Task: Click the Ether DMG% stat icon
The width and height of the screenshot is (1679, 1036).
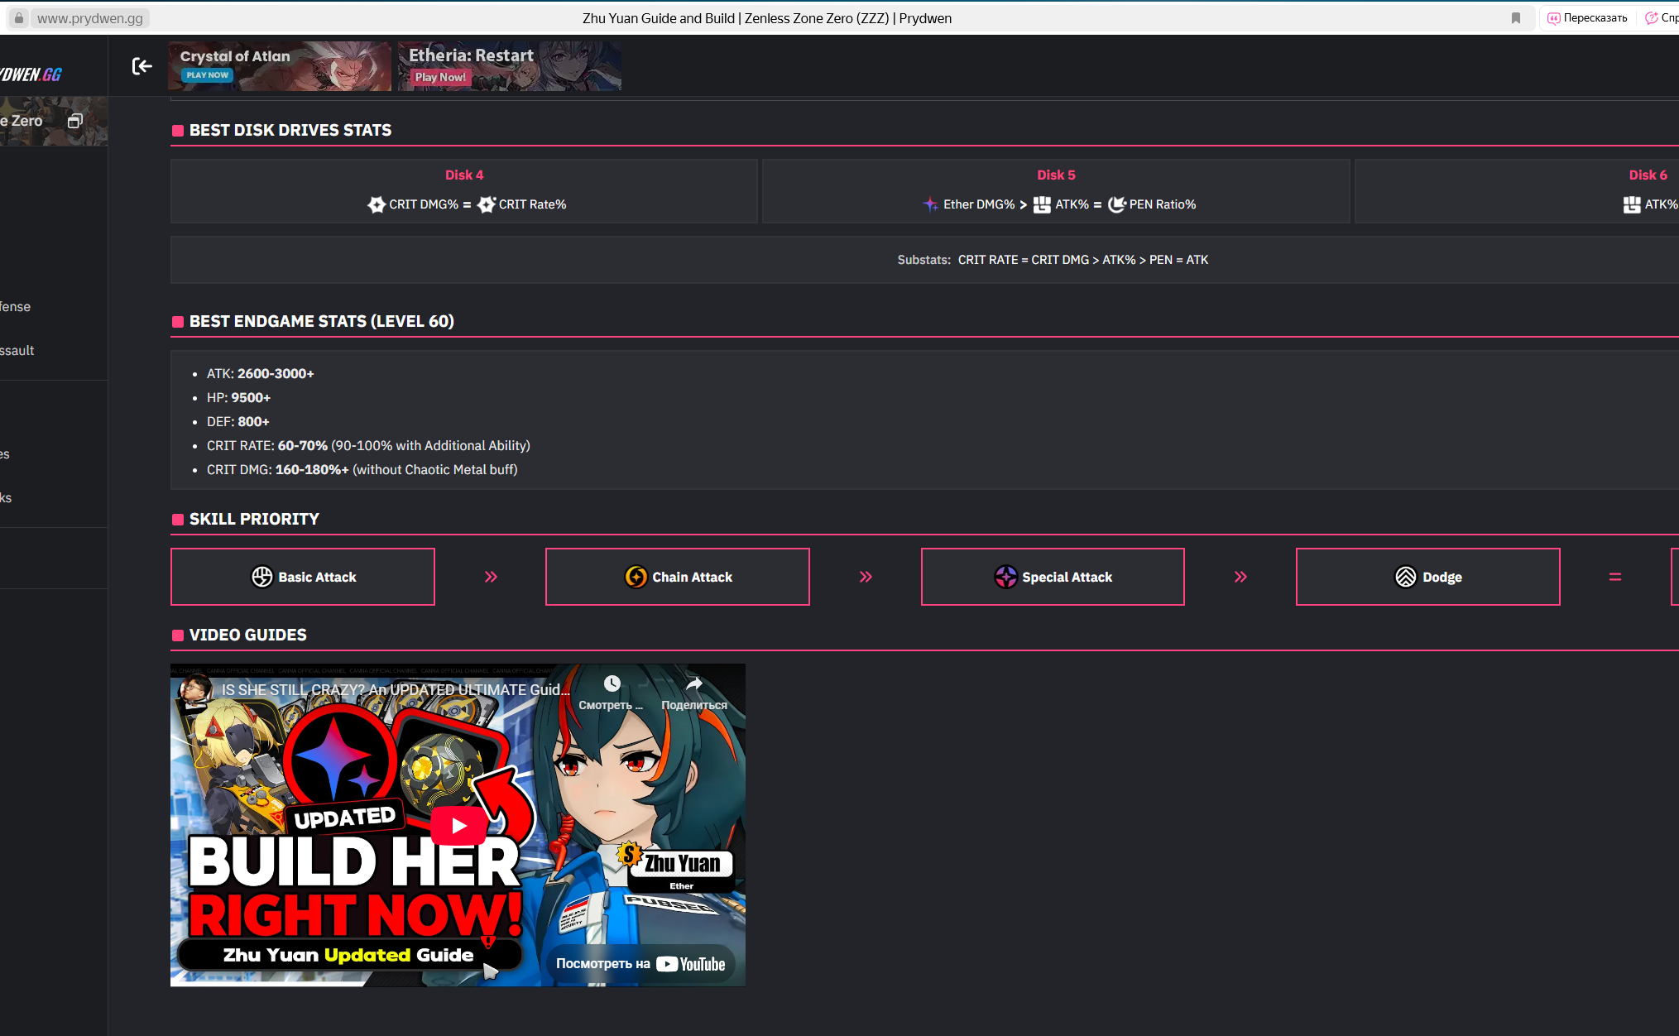Action: click(931, 204)
